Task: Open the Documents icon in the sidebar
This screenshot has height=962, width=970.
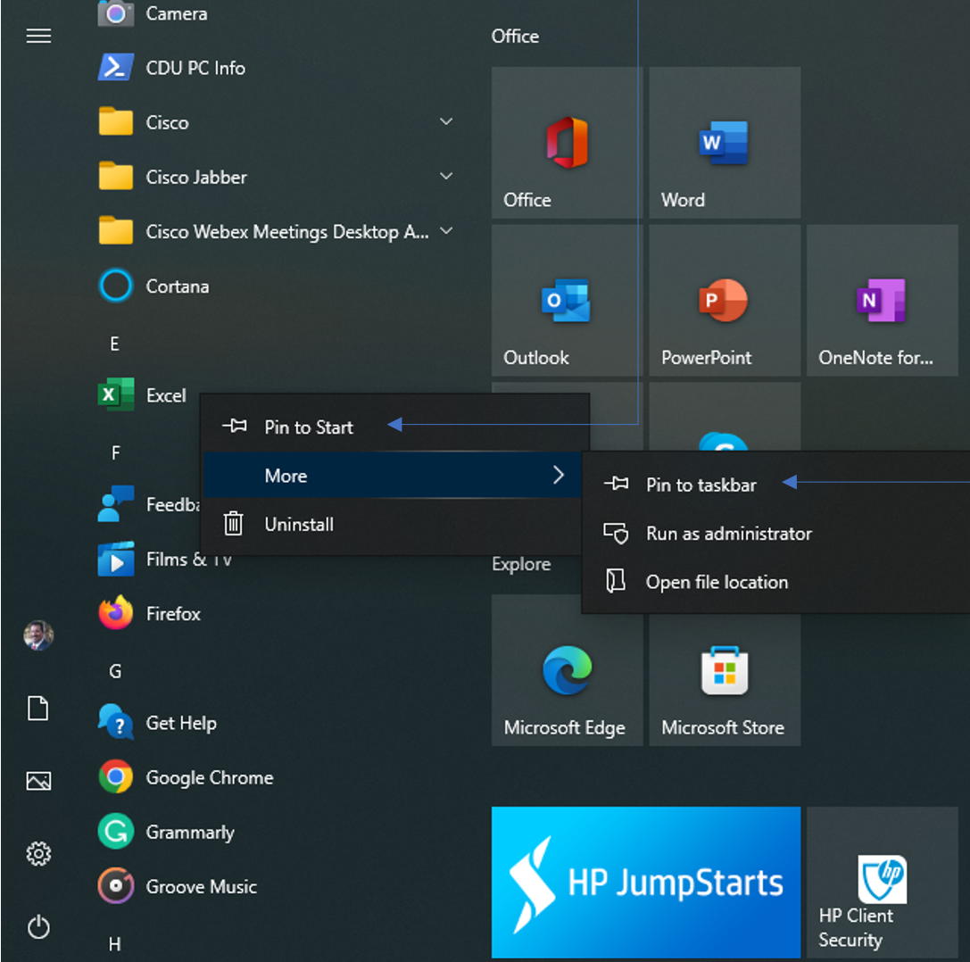Action: 38,709
